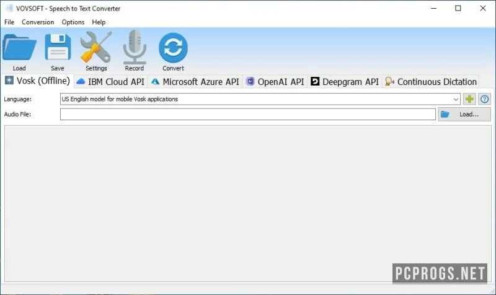Click the VOVSOFT app icon in title bar

9,9
